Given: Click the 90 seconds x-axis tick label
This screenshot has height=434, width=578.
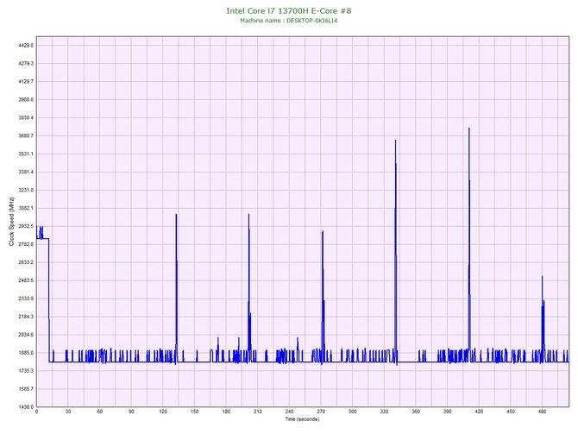Looking at the screenshot, I should 131,412.
